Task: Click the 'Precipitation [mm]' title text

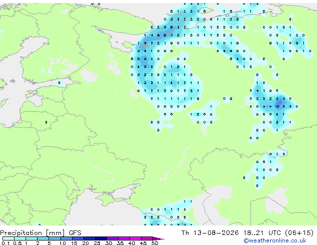Action: (x=32, y=233)
